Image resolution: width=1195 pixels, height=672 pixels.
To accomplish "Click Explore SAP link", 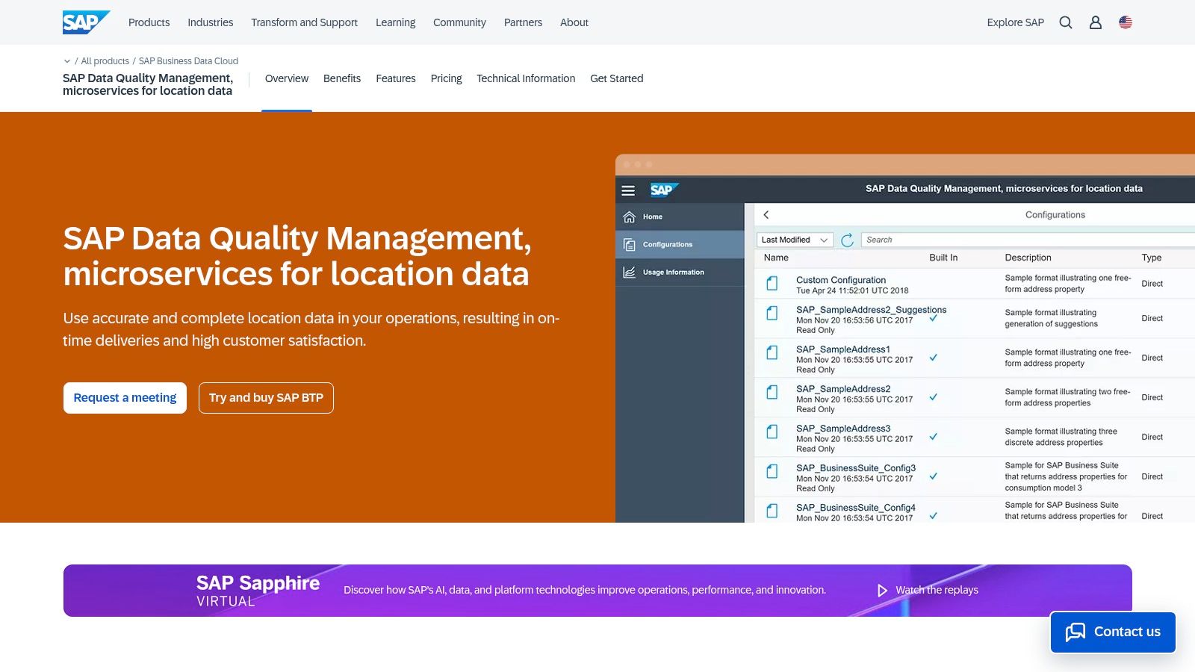I will [x=1015, y=22].
